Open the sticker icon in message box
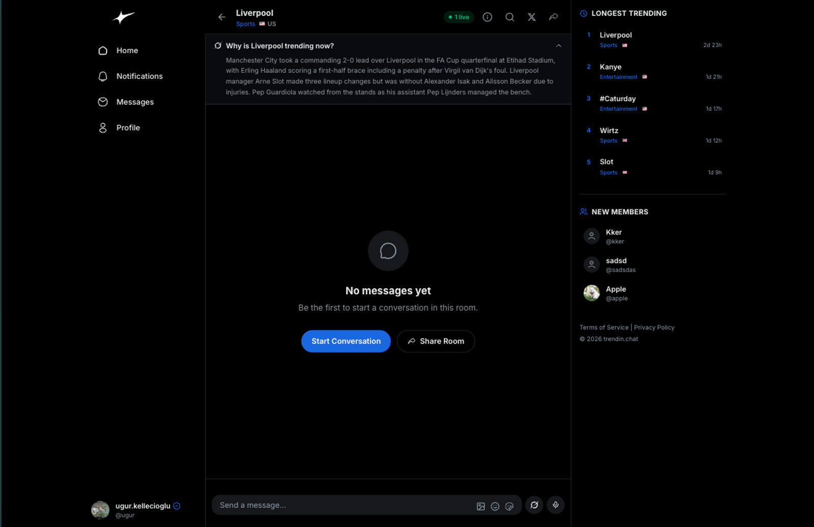Viewport: 814px width, 527px height. pos(509,506)
